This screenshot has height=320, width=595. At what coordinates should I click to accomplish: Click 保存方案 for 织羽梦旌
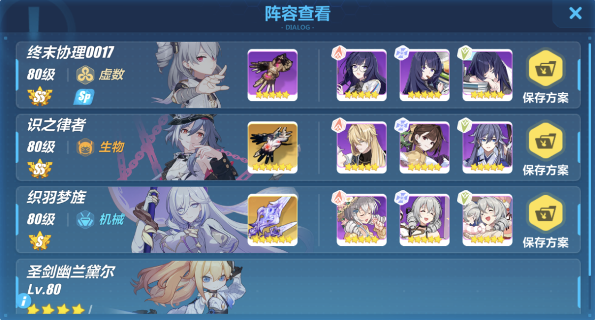pos(545,221)
